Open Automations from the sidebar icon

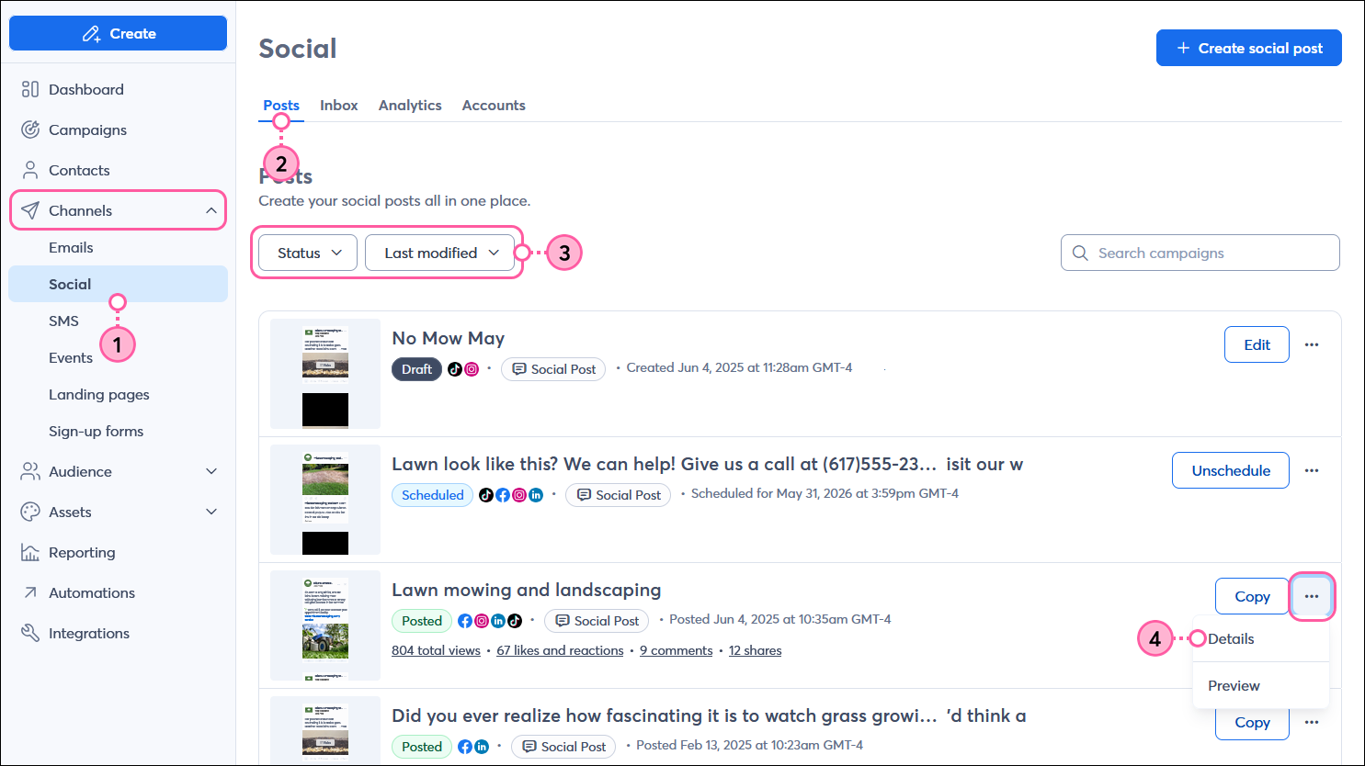(30, 592)
